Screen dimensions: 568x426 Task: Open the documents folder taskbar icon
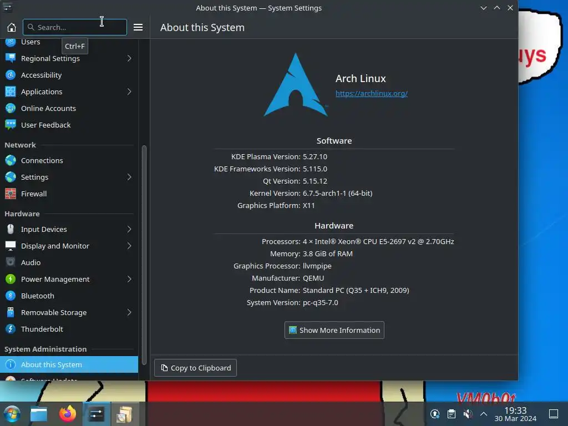[x=124, y=414]
